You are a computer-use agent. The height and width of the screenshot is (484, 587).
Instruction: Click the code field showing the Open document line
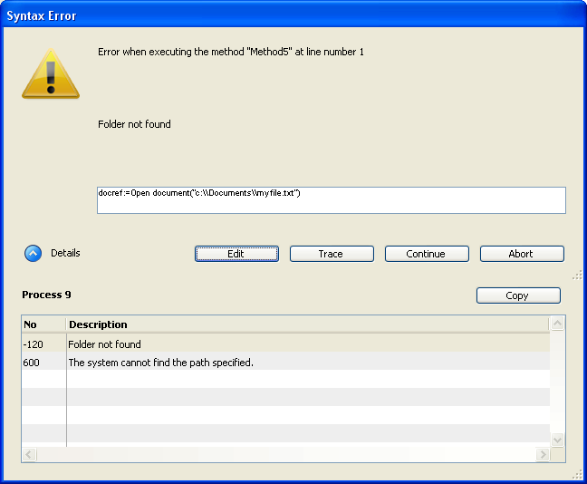[331, 199]
